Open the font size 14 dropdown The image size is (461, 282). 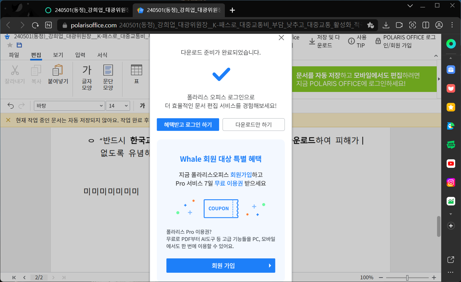click(x=118, y=106)
